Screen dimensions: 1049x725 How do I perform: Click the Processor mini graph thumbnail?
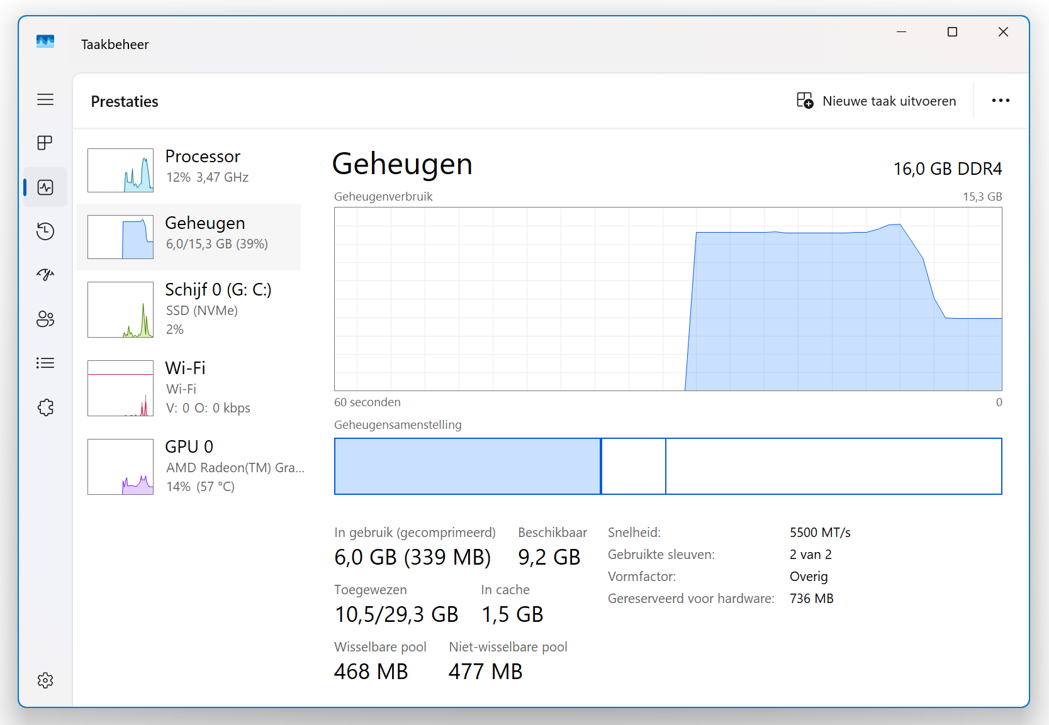[x=120, y=170]
